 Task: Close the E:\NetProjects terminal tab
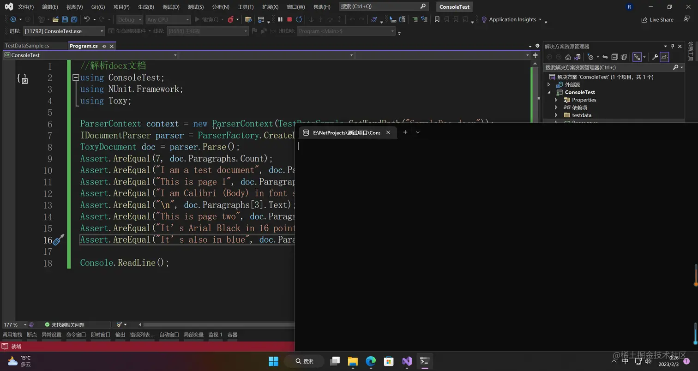click(x=388, y=132)
